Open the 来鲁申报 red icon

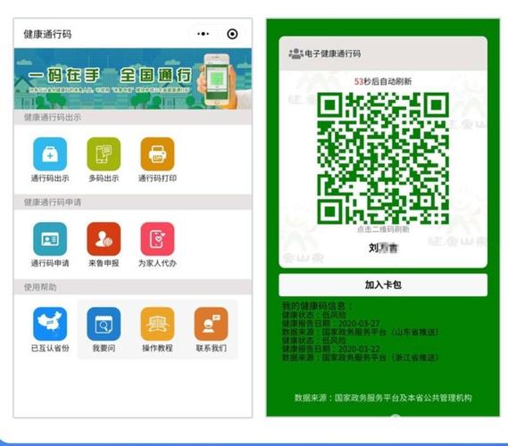104,239
